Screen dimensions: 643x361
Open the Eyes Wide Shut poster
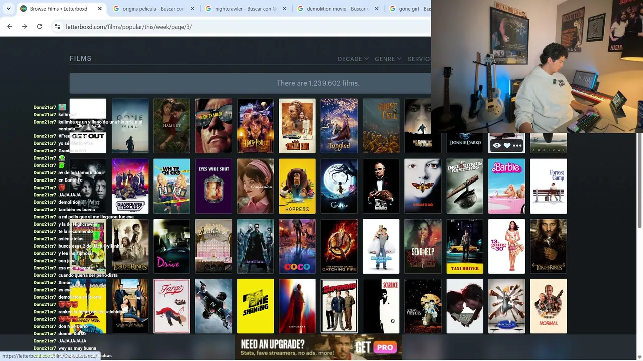point(213,186)
